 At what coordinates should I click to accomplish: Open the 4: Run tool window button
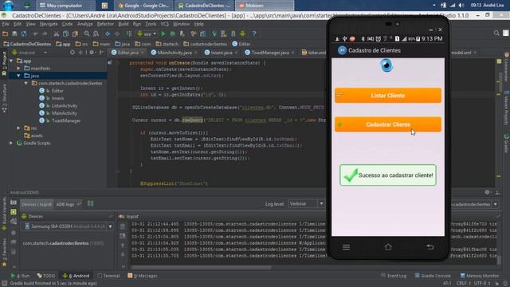click(20, 276)
